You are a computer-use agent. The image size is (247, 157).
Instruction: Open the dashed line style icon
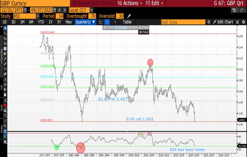[5, 116]
